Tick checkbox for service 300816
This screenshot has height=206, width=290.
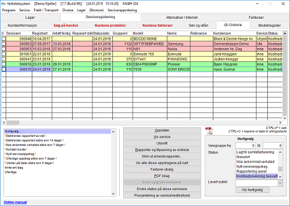coord(3,64)
